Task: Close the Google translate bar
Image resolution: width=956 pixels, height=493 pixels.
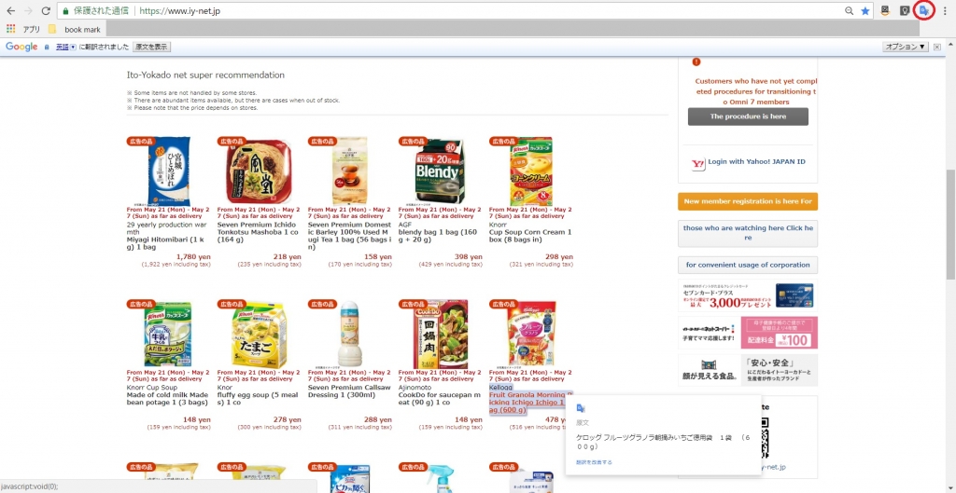Action: (937, 47)
